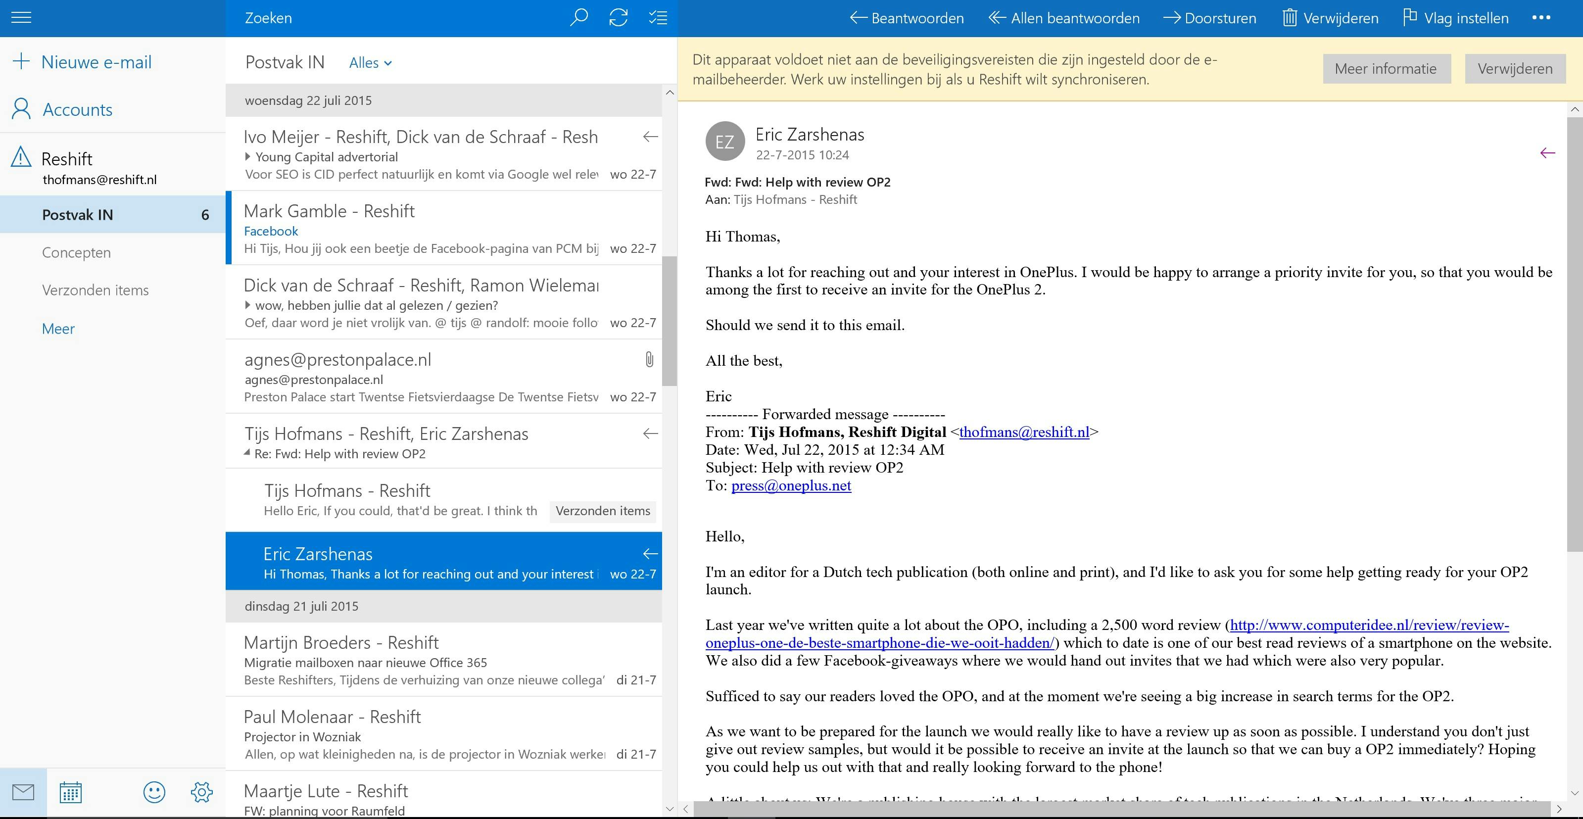Open settings gear icon
The width and height of the screenshot is (1583, 819).
[201, 793]
